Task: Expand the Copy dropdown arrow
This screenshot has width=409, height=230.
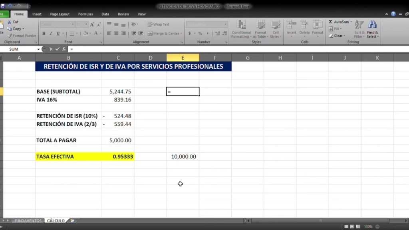Action: (x=24, y=29)
